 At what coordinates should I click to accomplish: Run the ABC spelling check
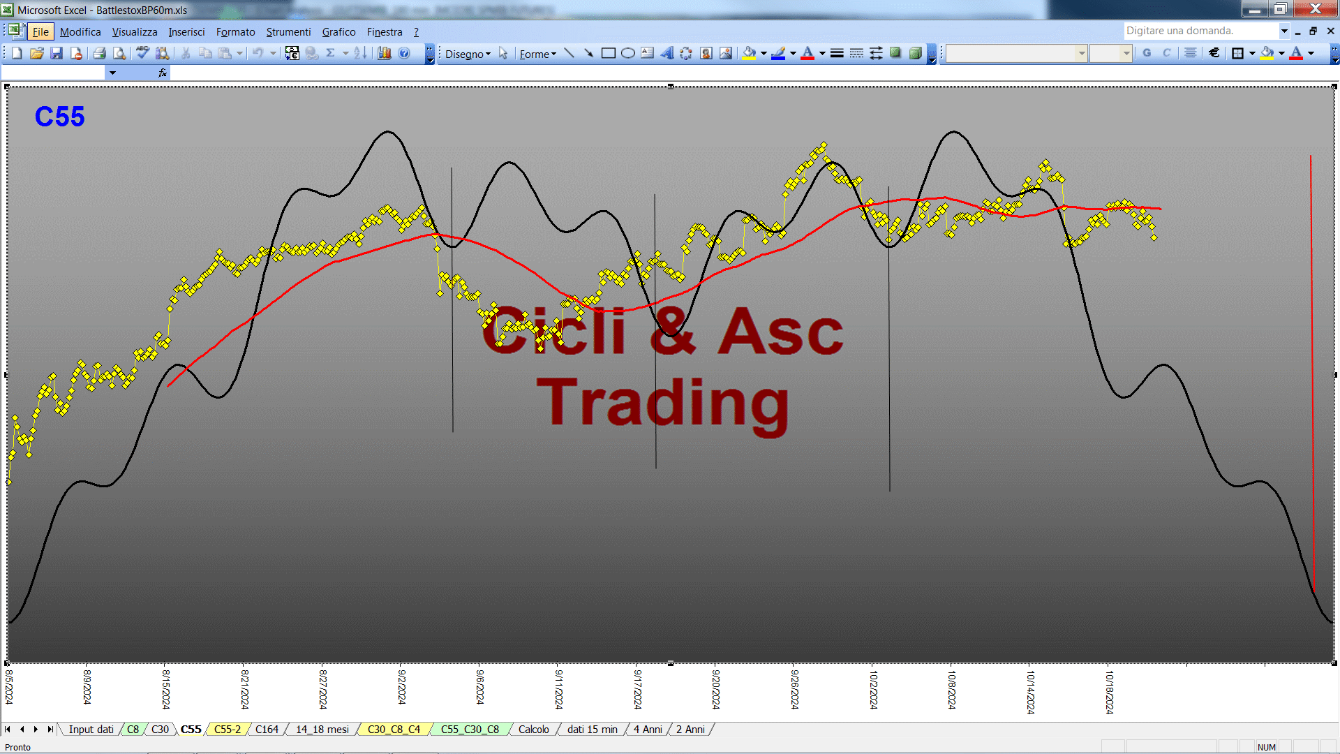(143, 53)
